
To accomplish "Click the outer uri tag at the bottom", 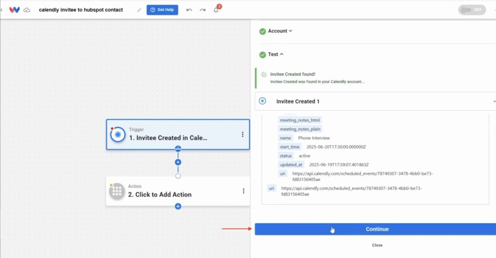I will [x=271, y=188].
